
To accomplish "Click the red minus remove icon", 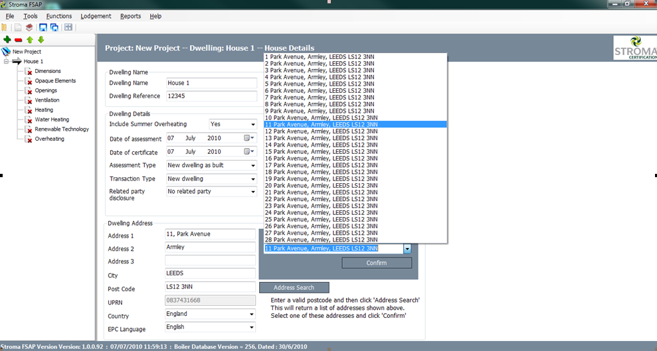I will tap(19, 40).
